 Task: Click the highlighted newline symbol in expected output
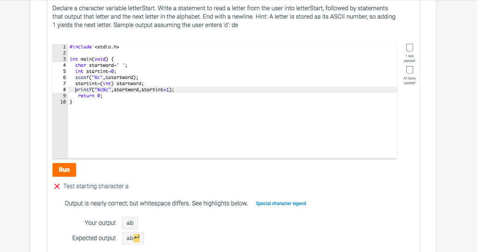pyautogui.click(x=136, y=238)
